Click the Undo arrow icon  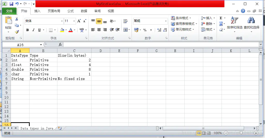point(17,4)
